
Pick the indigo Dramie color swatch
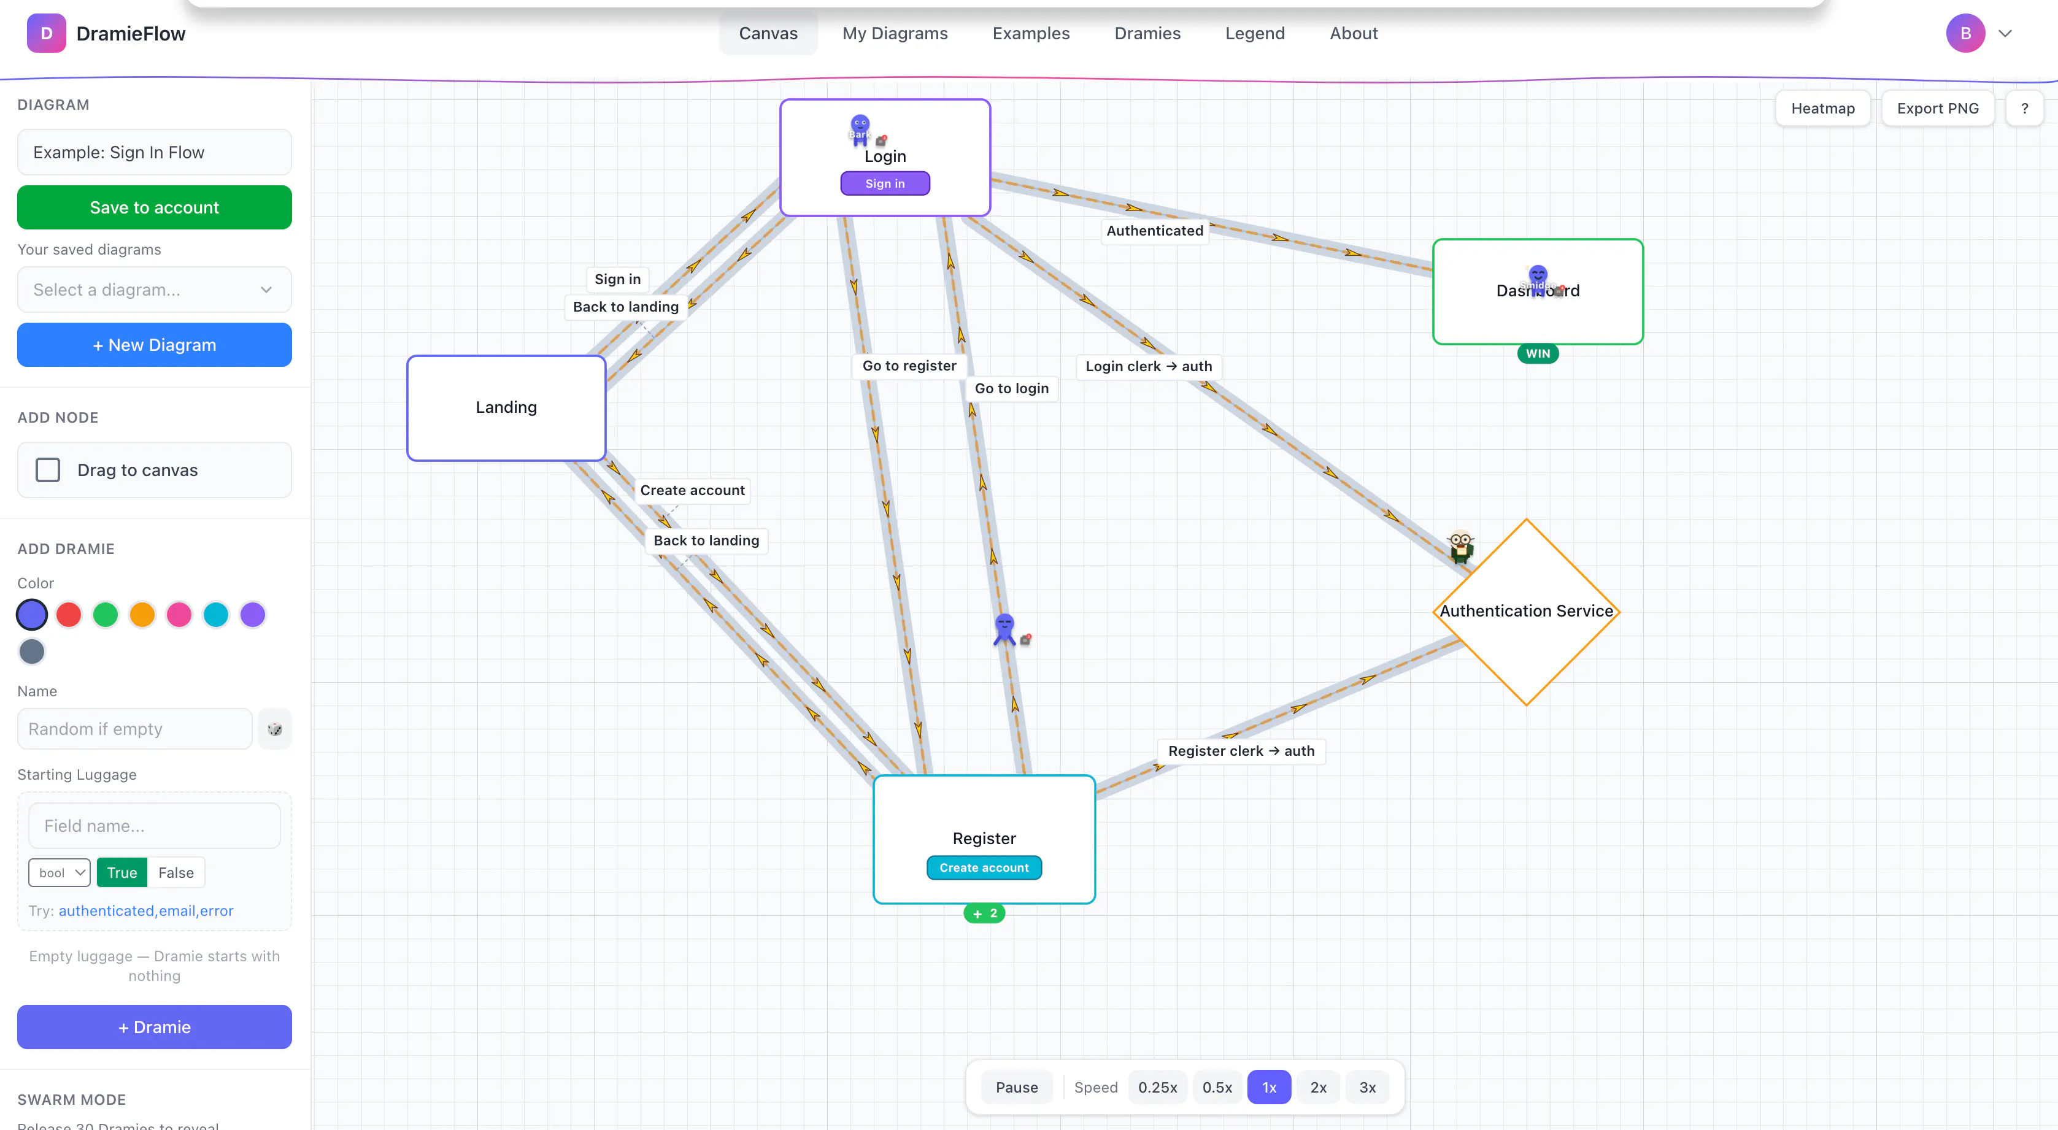pyautogui.click(x=32, y=614)
